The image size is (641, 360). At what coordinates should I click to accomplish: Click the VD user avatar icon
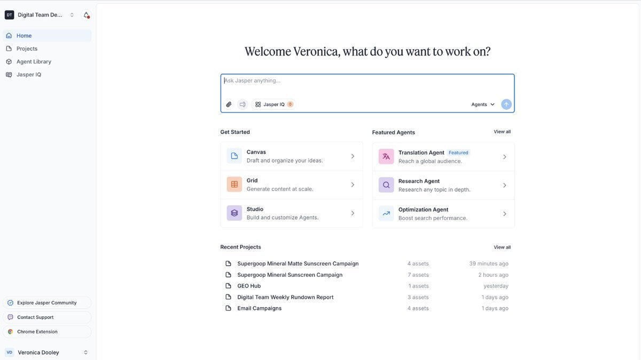pos(10,353)
